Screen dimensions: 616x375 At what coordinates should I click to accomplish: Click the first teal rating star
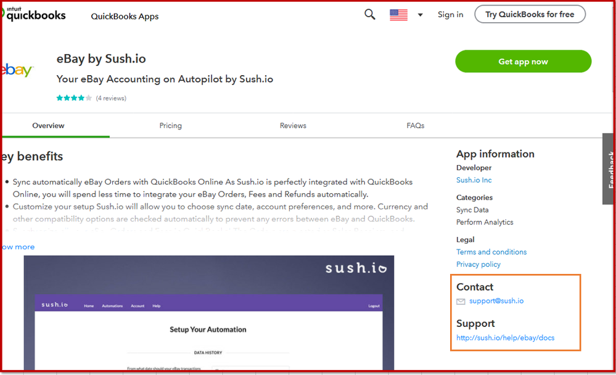click(x=60, y=97)
